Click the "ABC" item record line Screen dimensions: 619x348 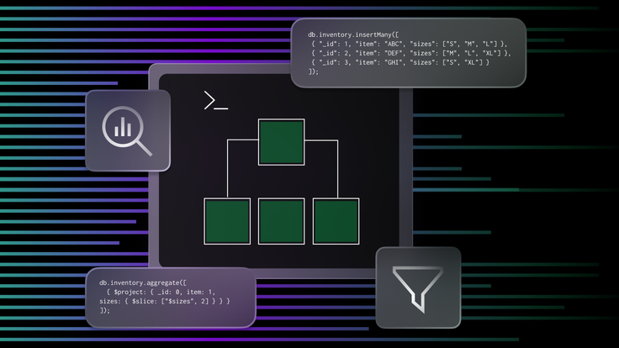(410, 44)
